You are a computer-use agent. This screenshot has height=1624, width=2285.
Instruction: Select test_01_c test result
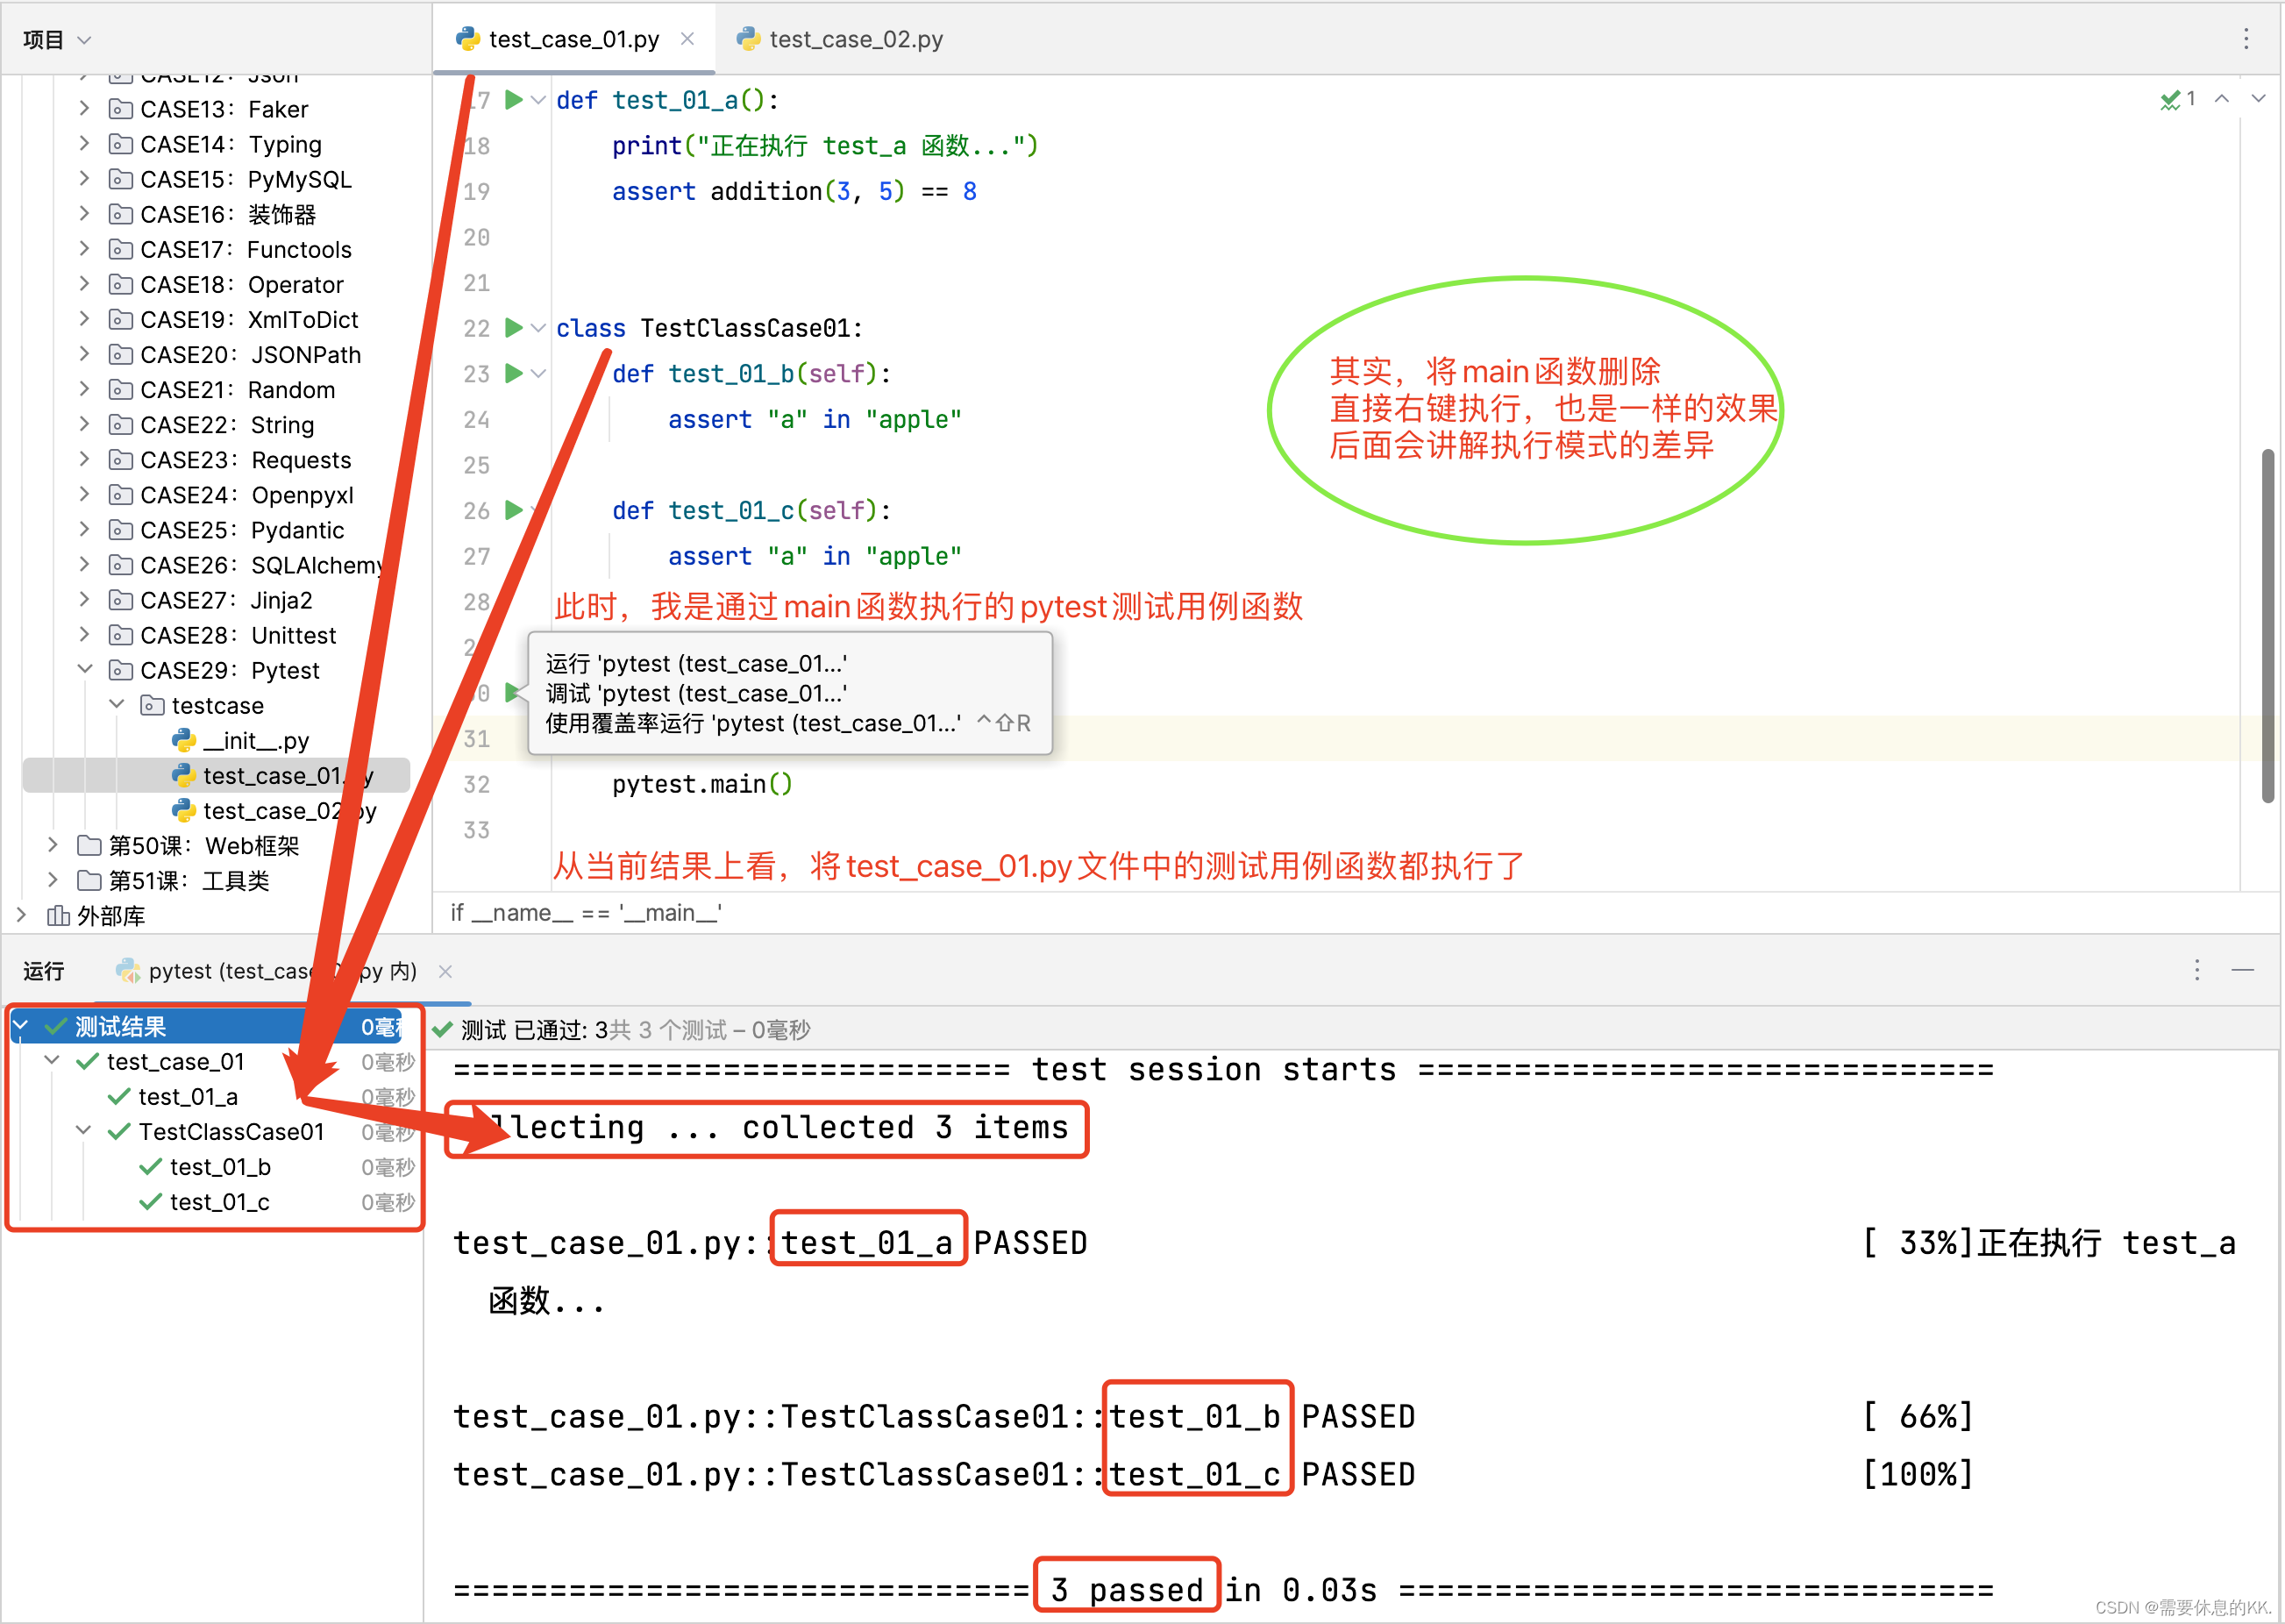[220, 1201]
